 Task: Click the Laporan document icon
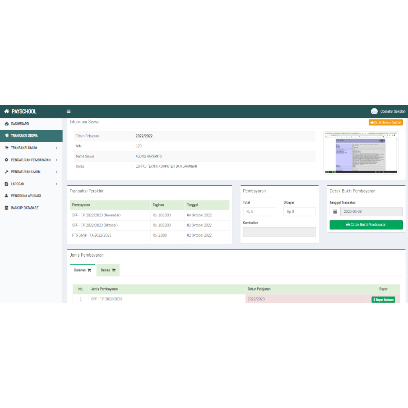[6, 184]
